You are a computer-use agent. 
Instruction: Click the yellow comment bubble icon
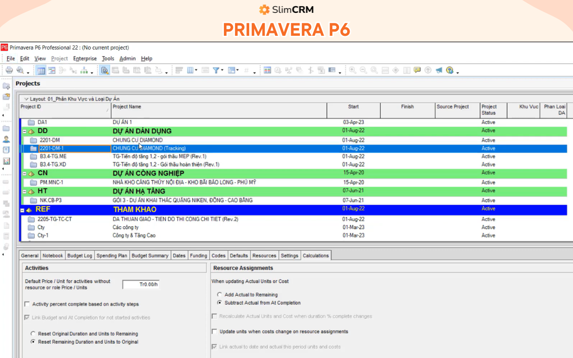pos(417,71)
